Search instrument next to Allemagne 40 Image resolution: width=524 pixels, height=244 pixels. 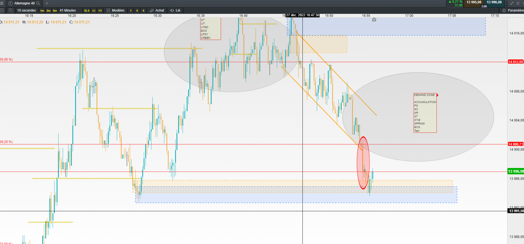38,3
